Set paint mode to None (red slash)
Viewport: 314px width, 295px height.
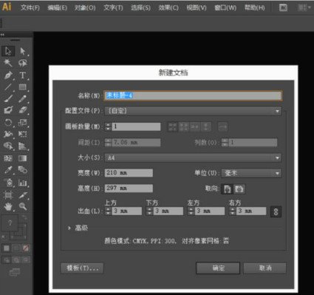tap(26, 248)
